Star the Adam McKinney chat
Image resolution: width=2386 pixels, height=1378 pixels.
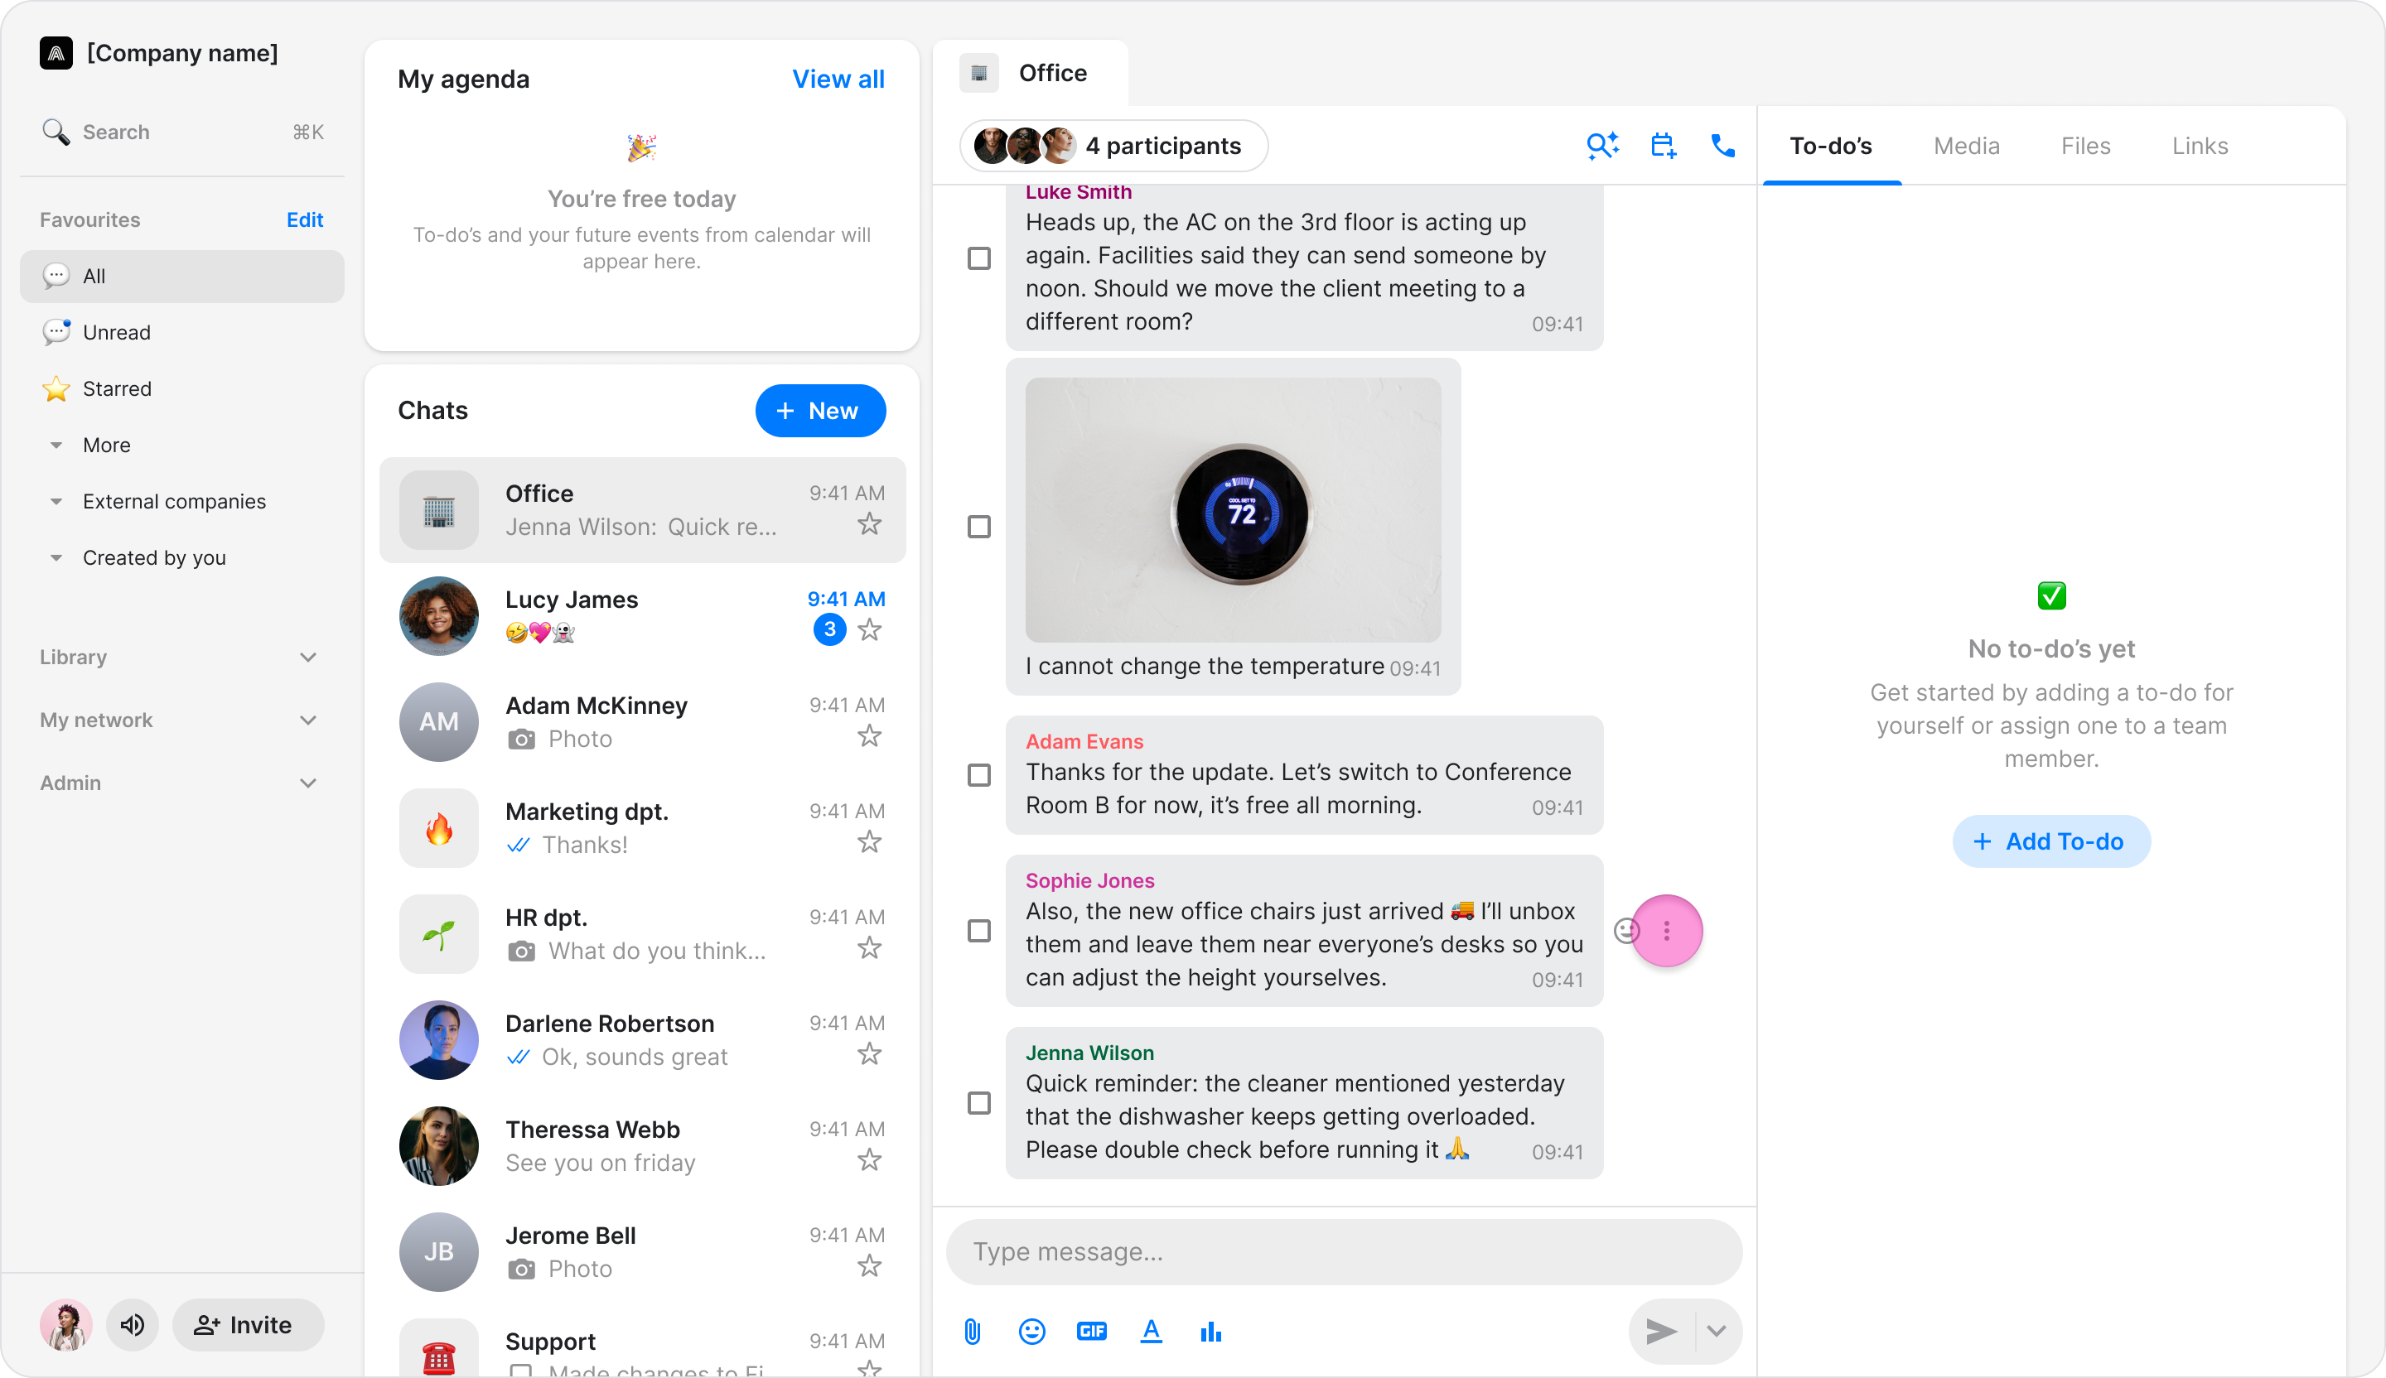(x=869, y=735)
